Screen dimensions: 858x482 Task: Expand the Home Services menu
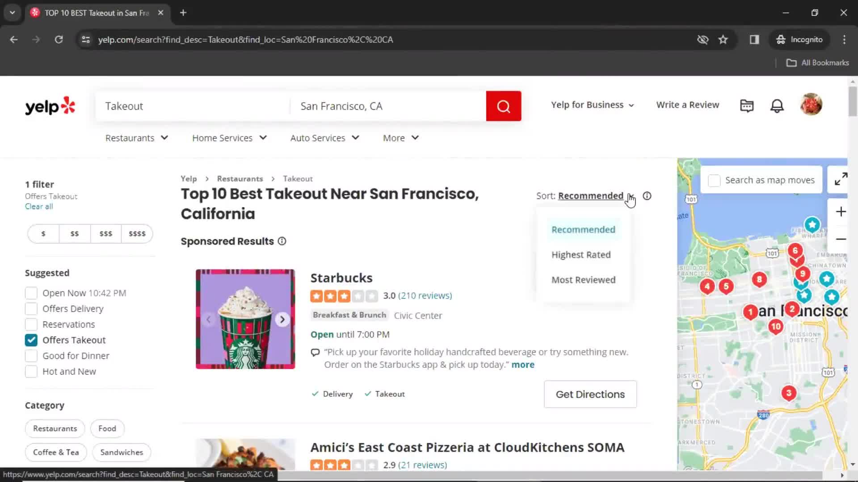(x=229, y=138)
